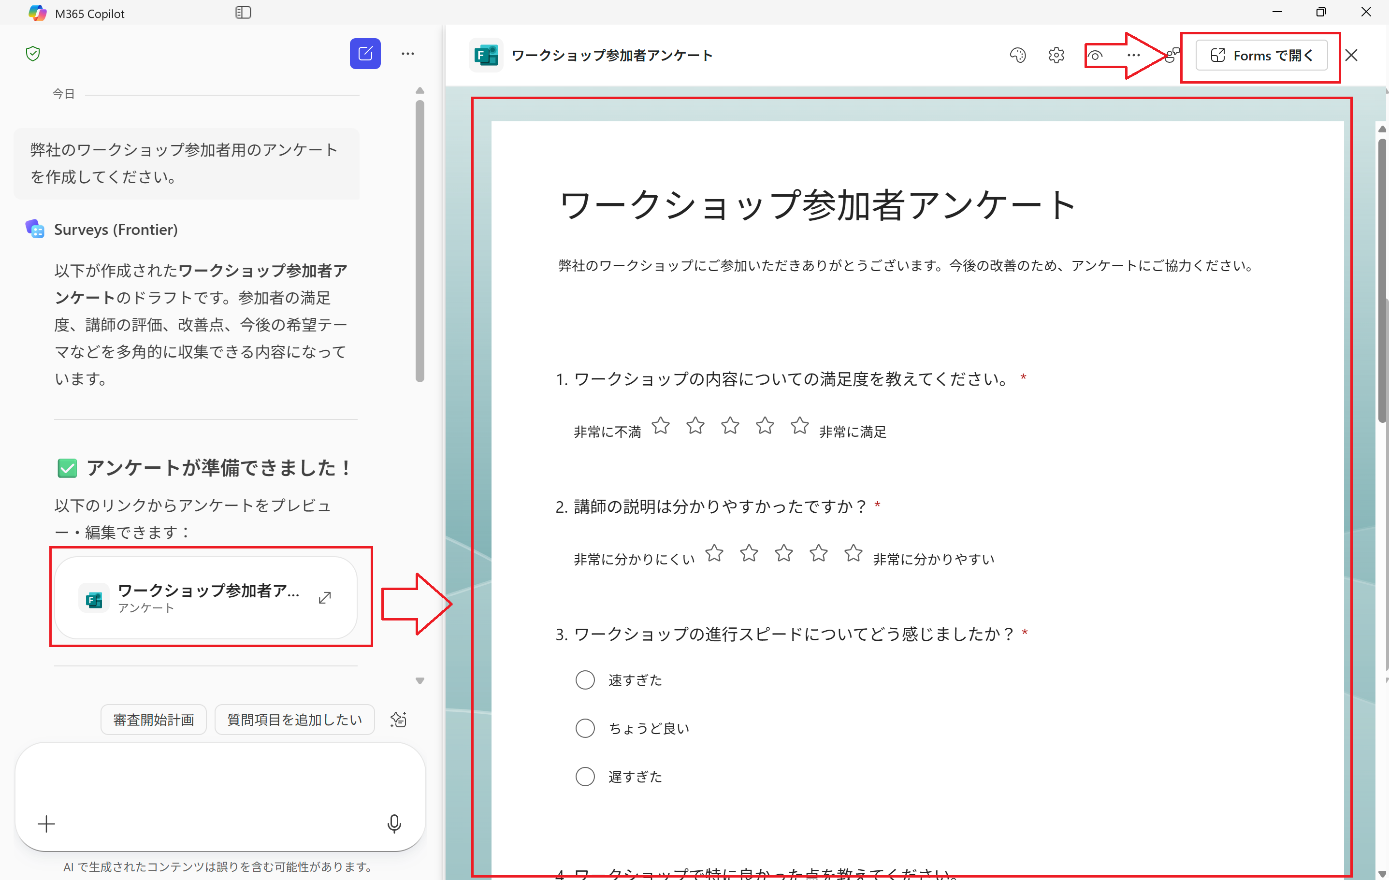
Task: Select the 審査開始計画 suggestion chip
Action: [x=153, y=719]
